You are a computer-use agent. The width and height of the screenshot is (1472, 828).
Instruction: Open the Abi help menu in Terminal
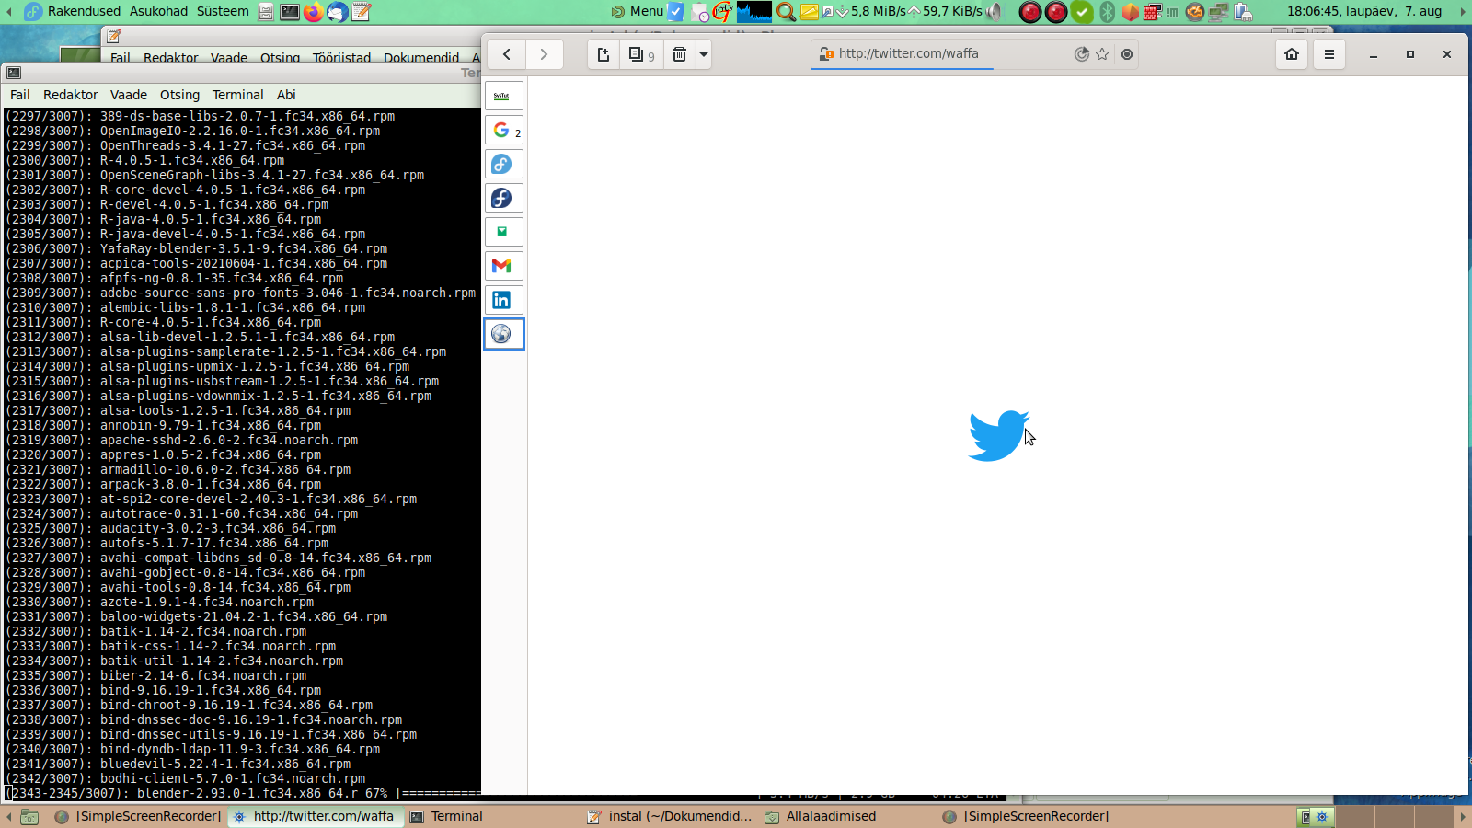287,95
